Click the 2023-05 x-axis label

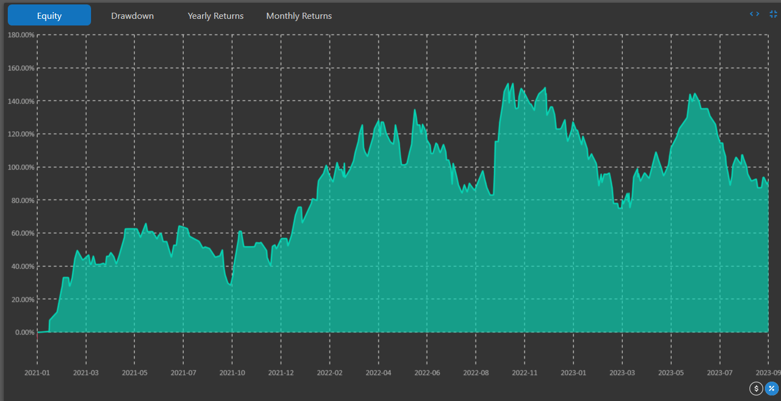(671, 373)
